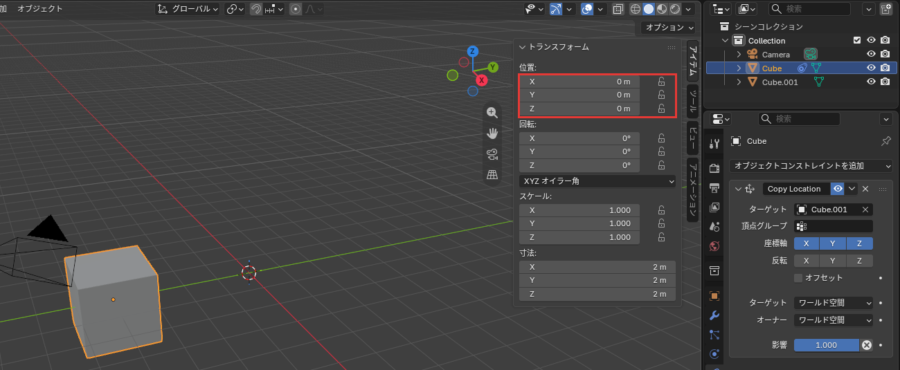The width and height of the screenshot is (900, 370).
Task: Switch perspective/orthographic grid icon
Action: click(x=492, y=175)
